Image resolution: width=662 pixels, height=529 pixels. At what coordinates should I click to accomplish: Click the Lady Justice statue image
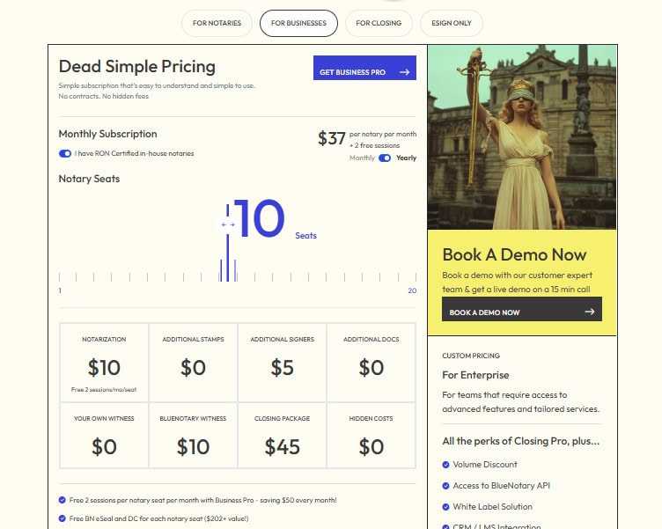522,136
